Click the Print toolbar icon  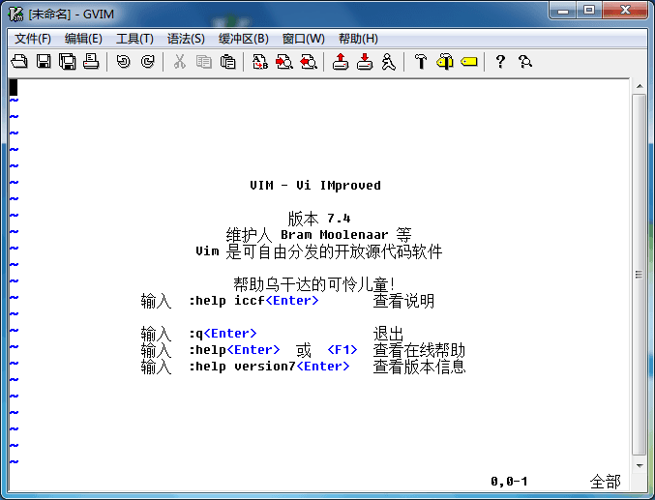(91, 62)
